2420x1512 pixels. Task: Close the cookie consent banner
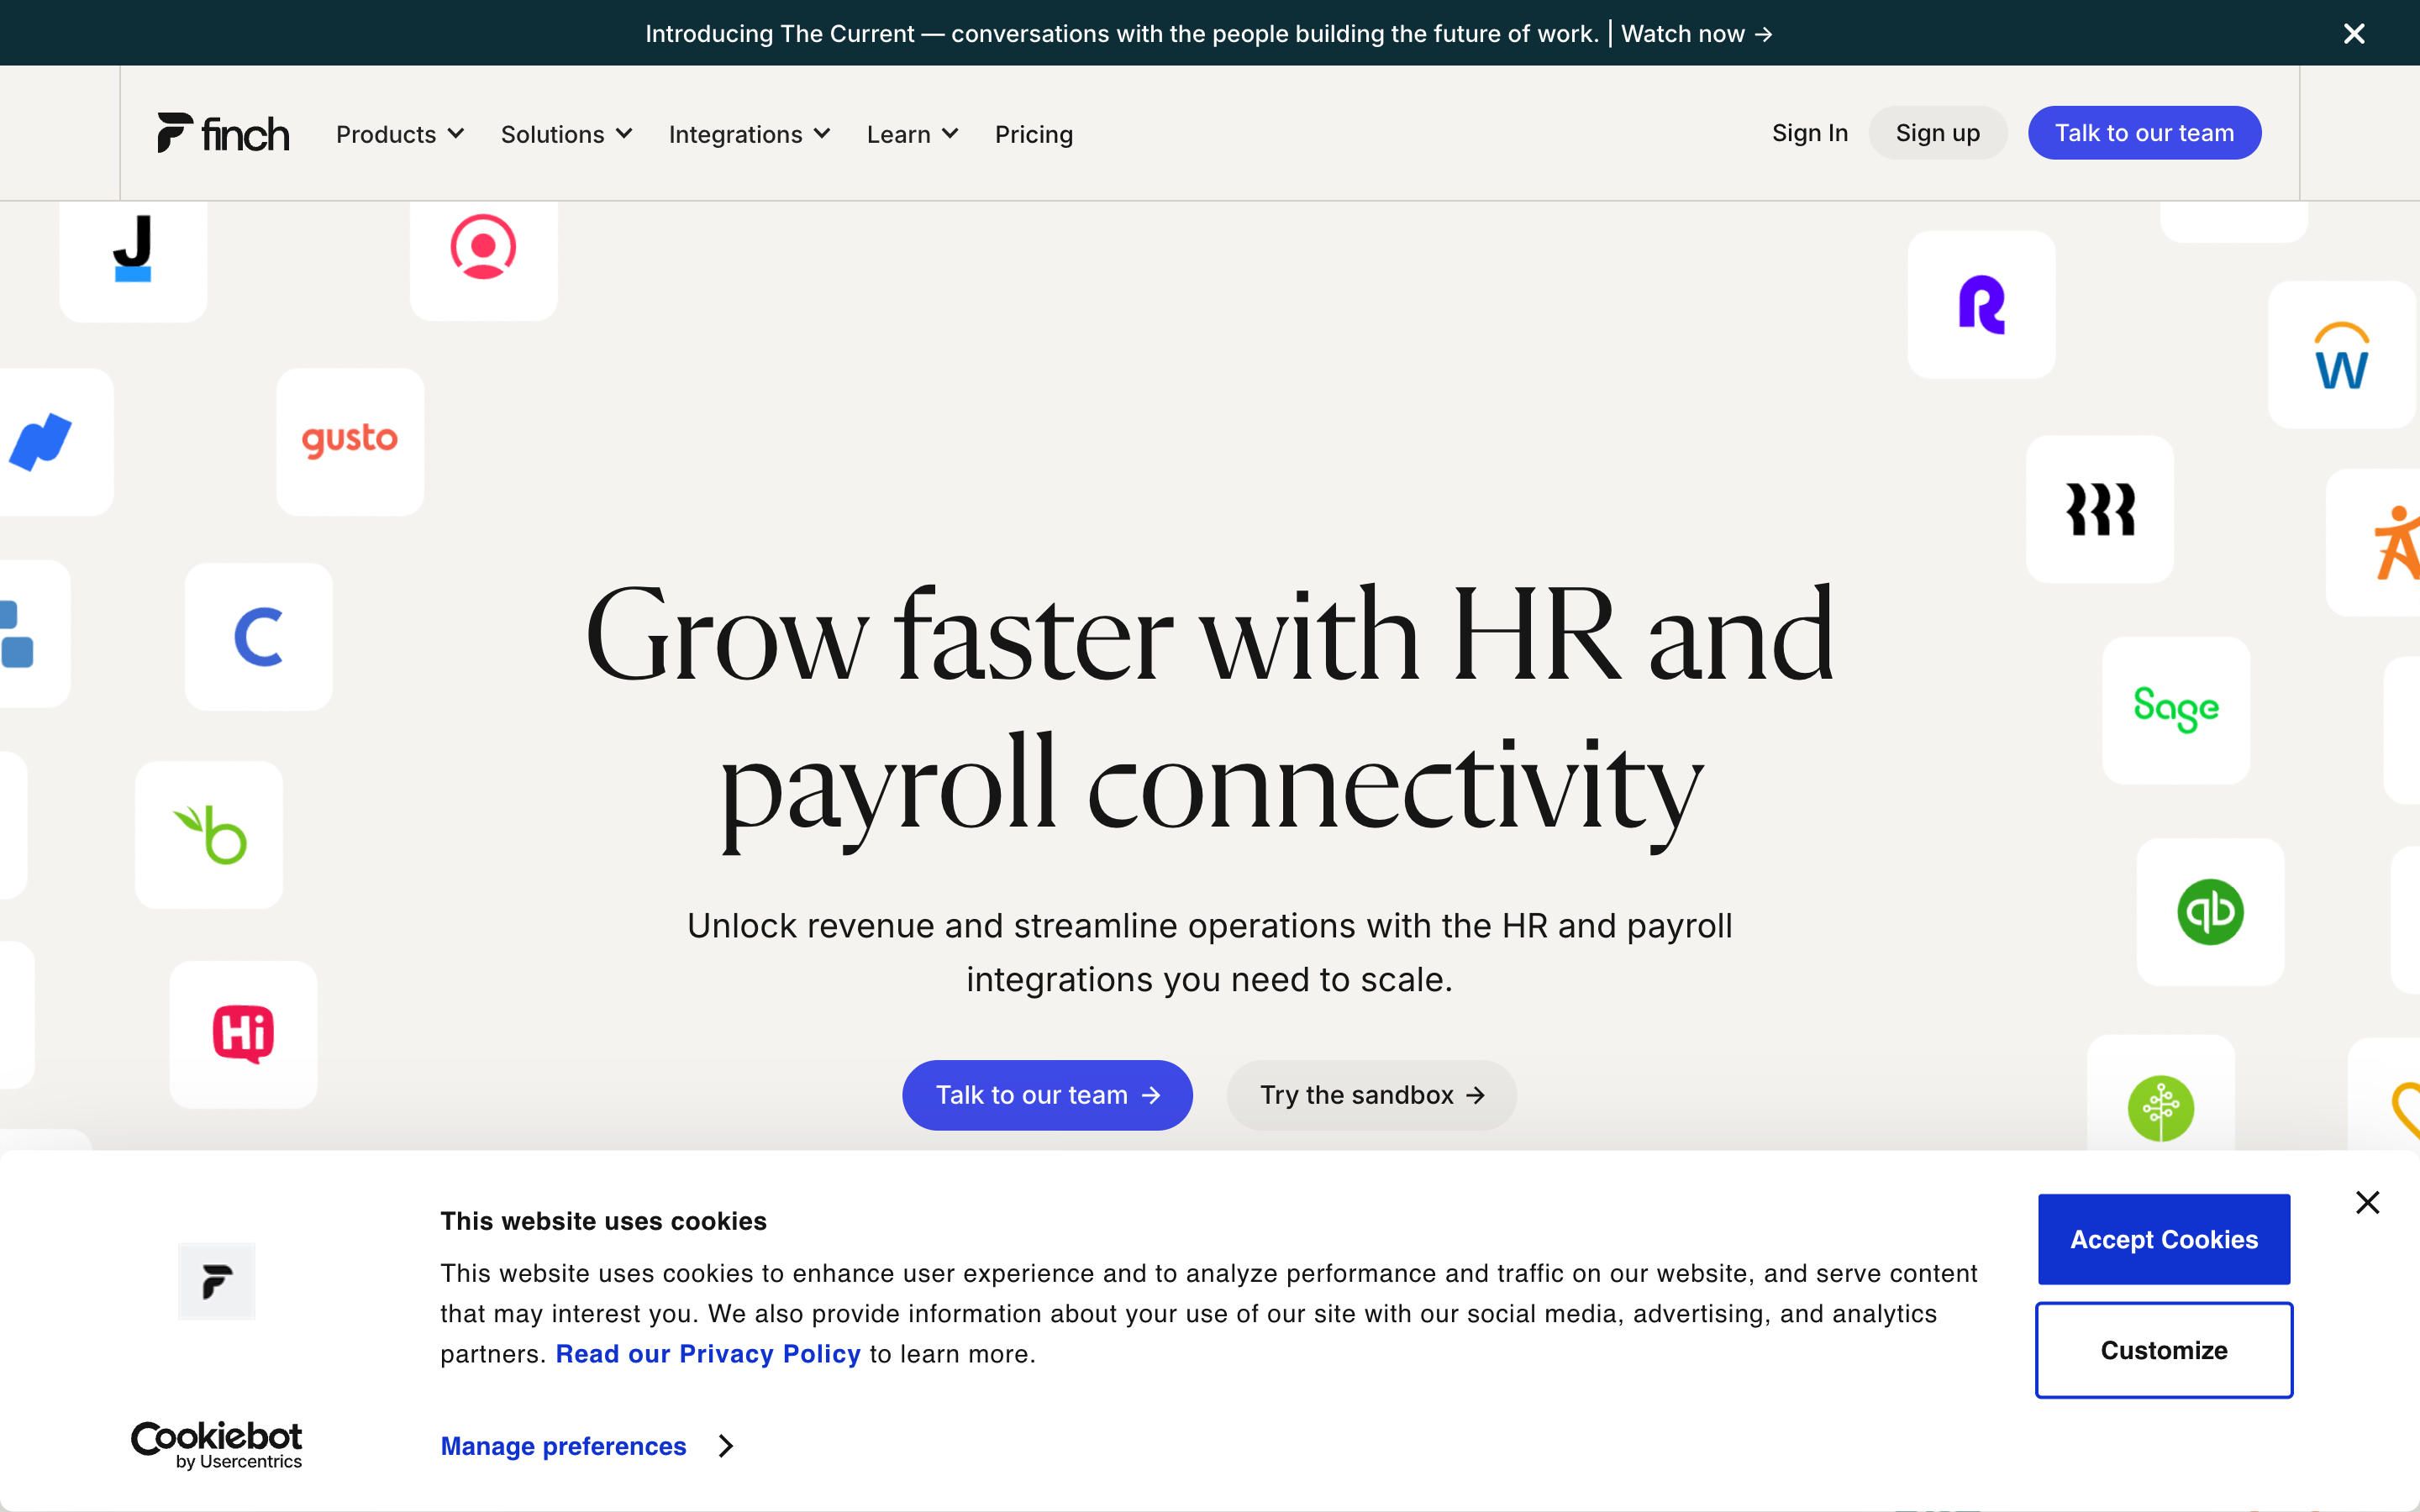pos(2367,1202)
